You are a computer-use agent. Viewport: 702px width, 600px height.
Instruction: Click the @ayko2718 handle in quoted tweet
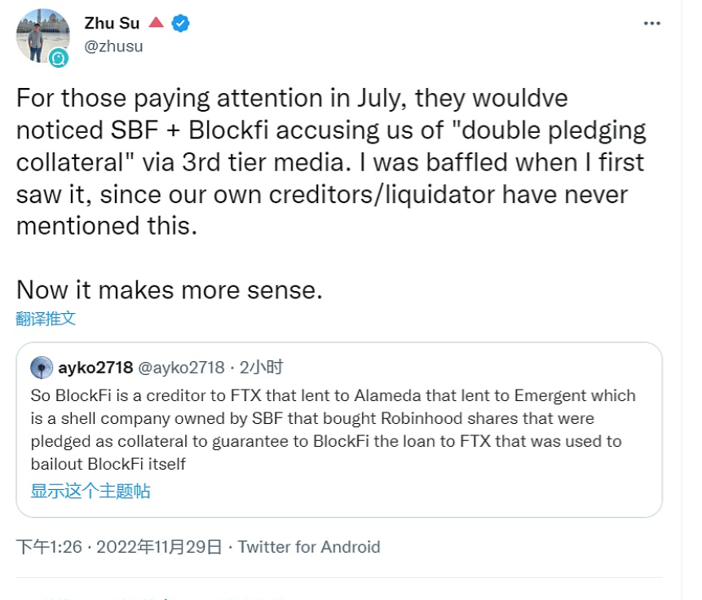(181, 368)
